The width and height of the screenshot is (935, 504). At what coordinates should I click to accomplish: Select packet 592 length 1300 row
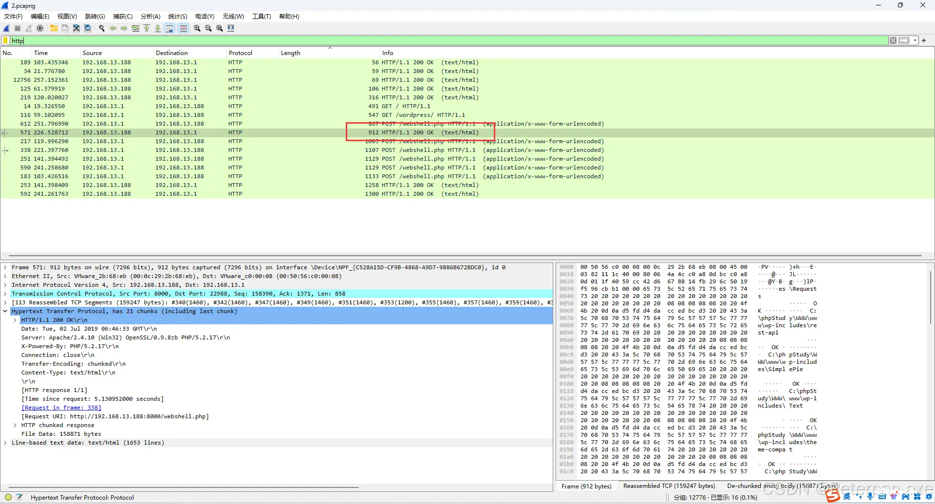coord(467,194)
